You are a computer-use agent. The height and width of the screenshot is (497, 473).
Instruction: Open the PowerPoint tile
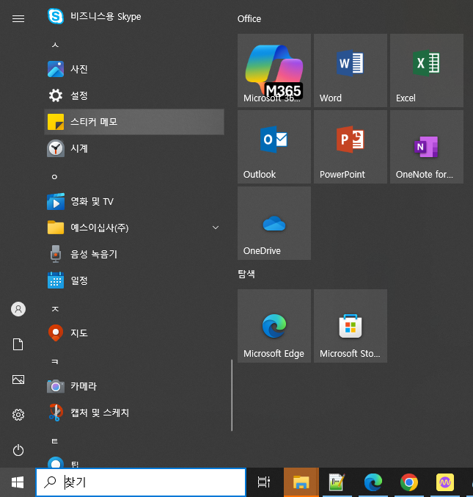pyautogui.click(x=351, y=147)
